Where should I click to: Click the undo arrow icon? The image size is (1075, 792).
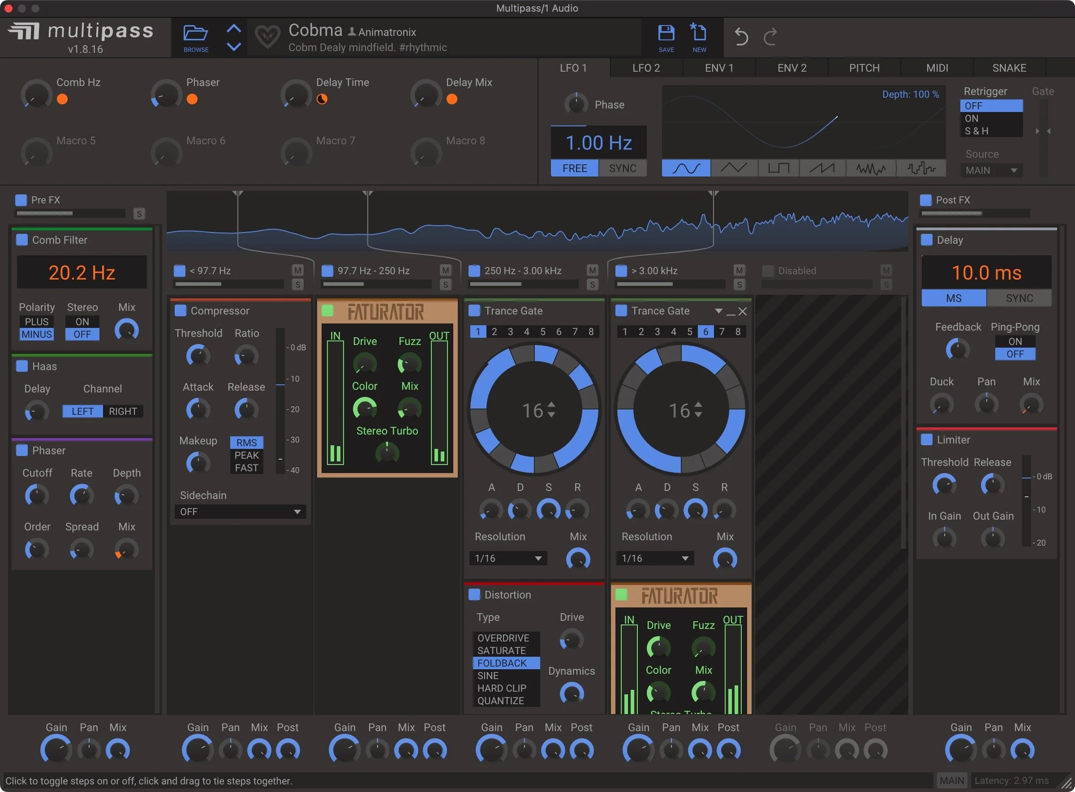pyautogui.click(x=741, y=36)
